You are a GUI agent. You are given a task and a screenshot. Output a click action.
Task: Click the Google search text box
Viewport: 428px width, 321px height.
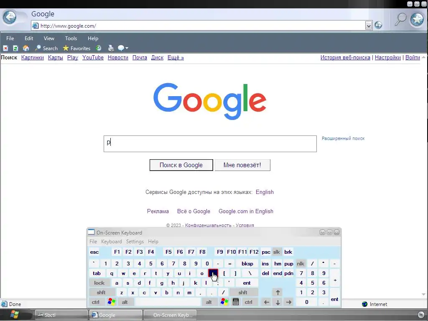[x=210, y=144]
